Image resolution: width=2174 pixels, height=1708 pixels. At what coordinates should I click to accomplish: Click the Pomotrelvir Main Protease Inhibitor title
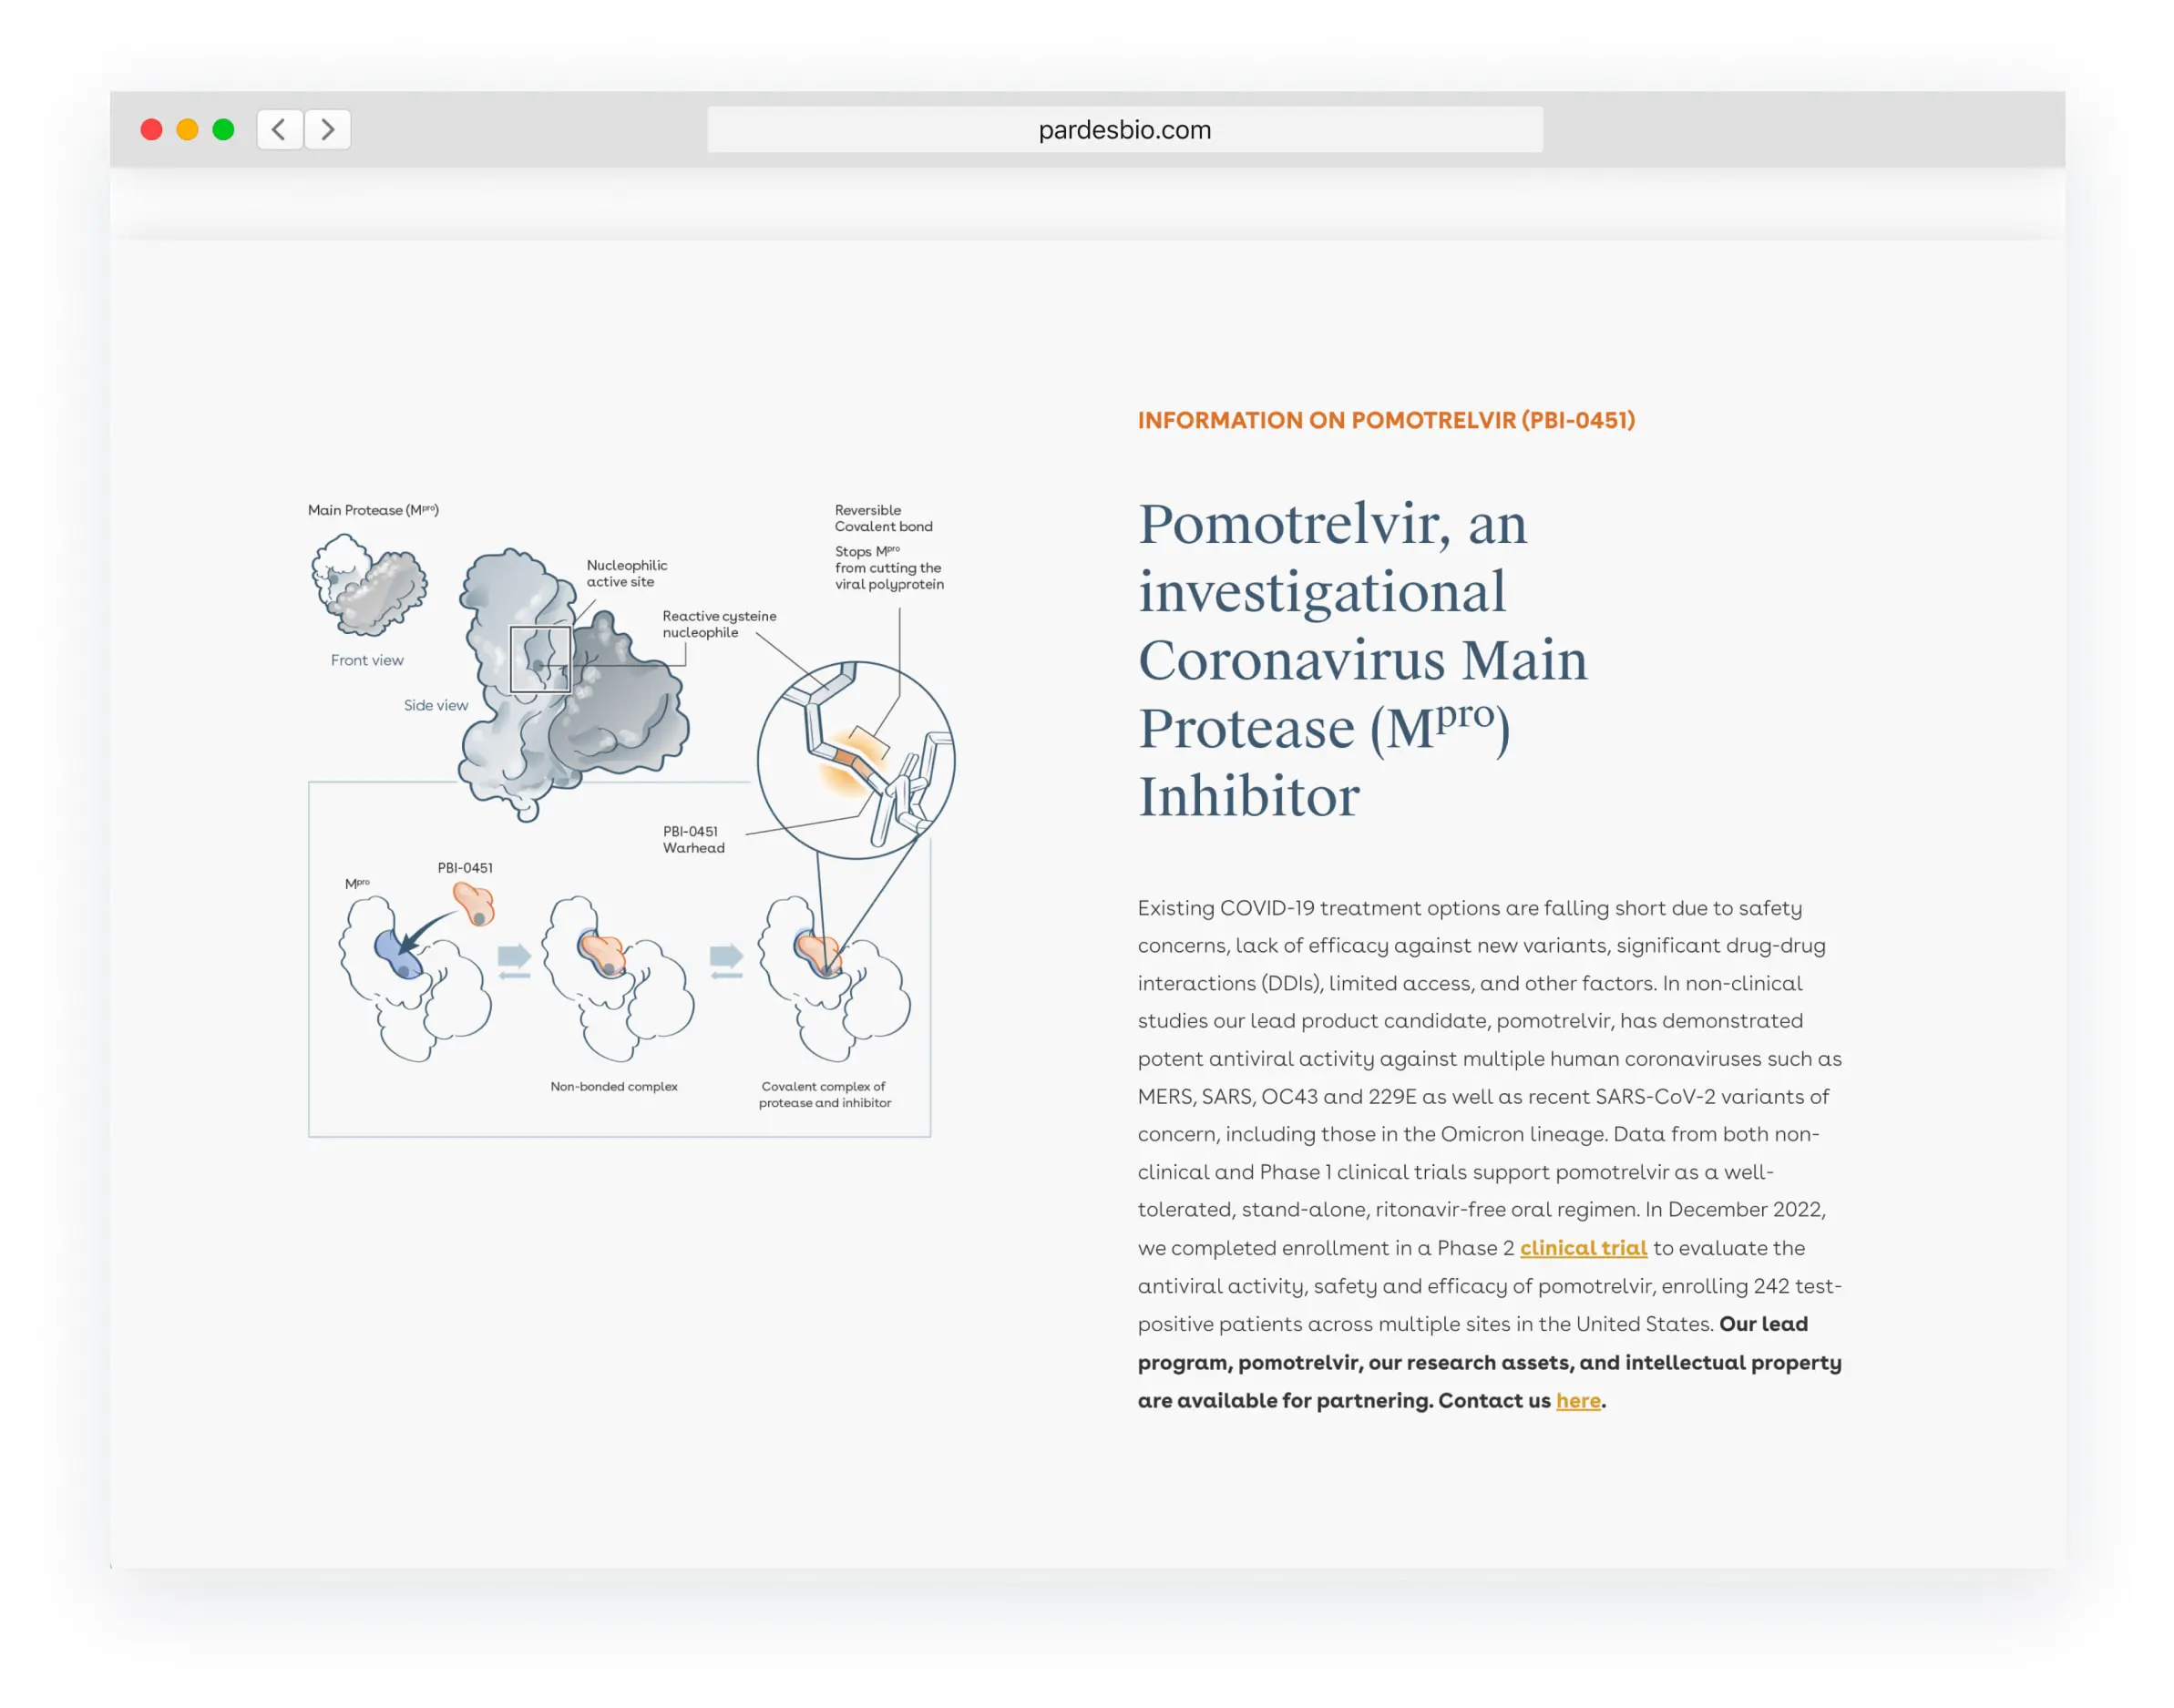[1363, 660]
